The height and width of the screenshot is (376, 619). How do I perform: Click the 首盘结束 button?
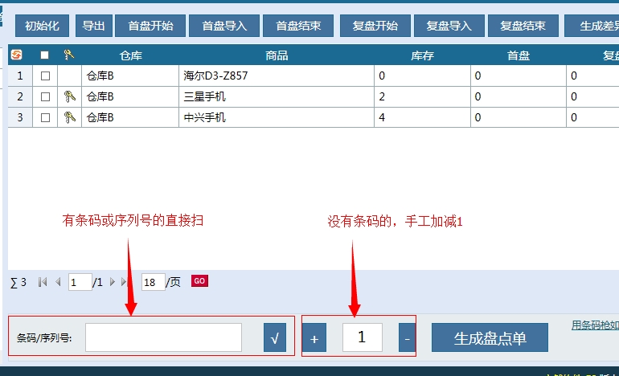[x=298, y=26]
